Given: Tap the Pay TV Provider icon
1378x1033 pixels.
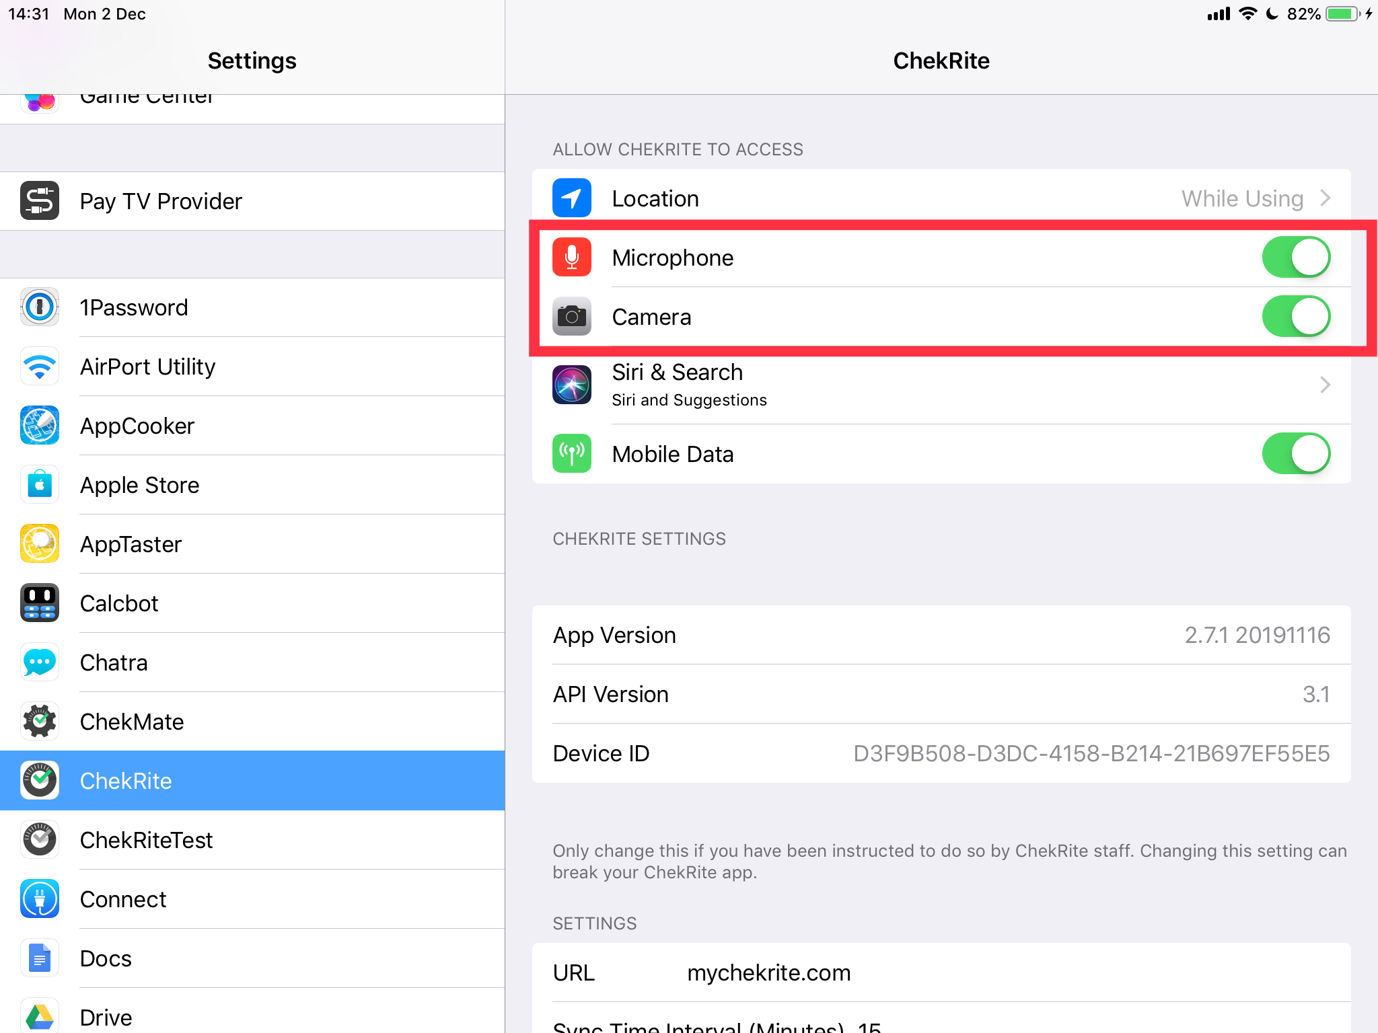Looking at the screenshot, I should [40, 200].
